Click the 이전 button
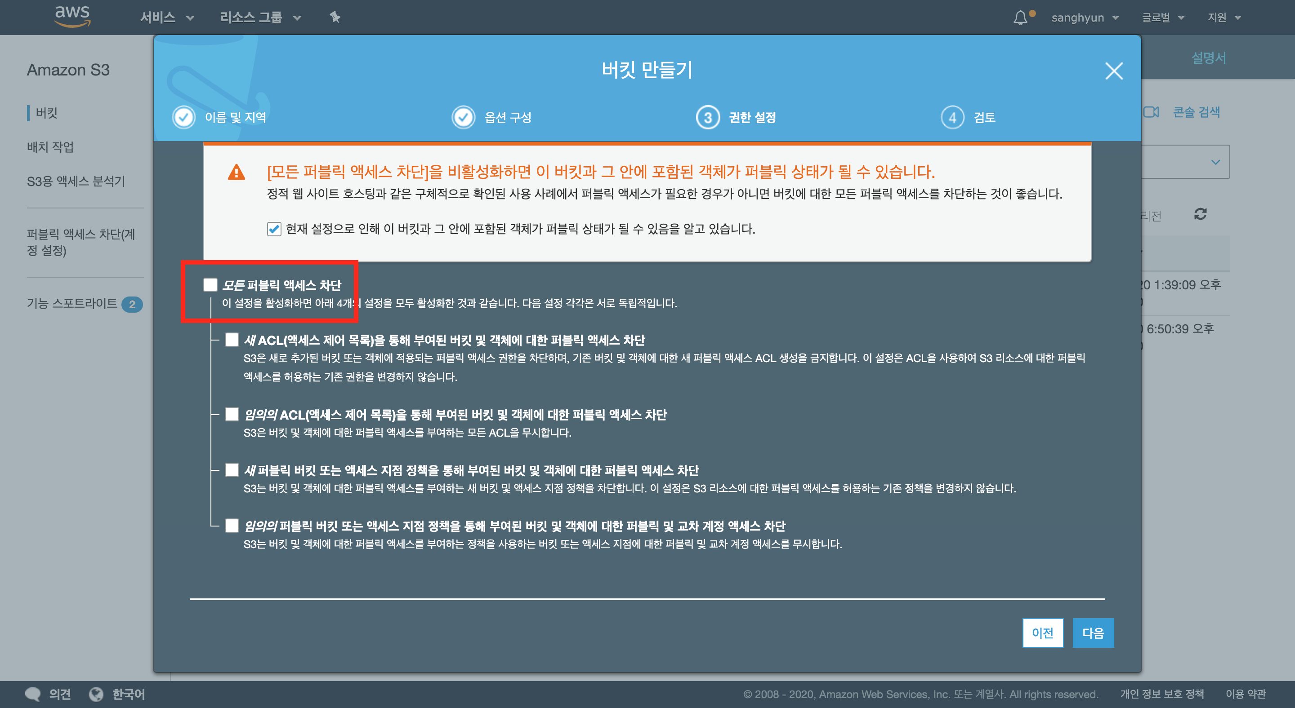 click(1042, 633)
